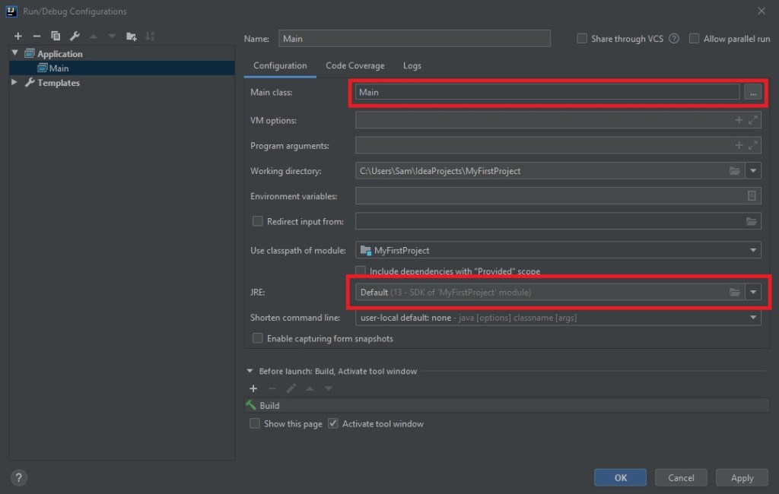This screenshot has height=494, width=779.
Task: Click the copy configuration icon
Action: click(56, 36)
